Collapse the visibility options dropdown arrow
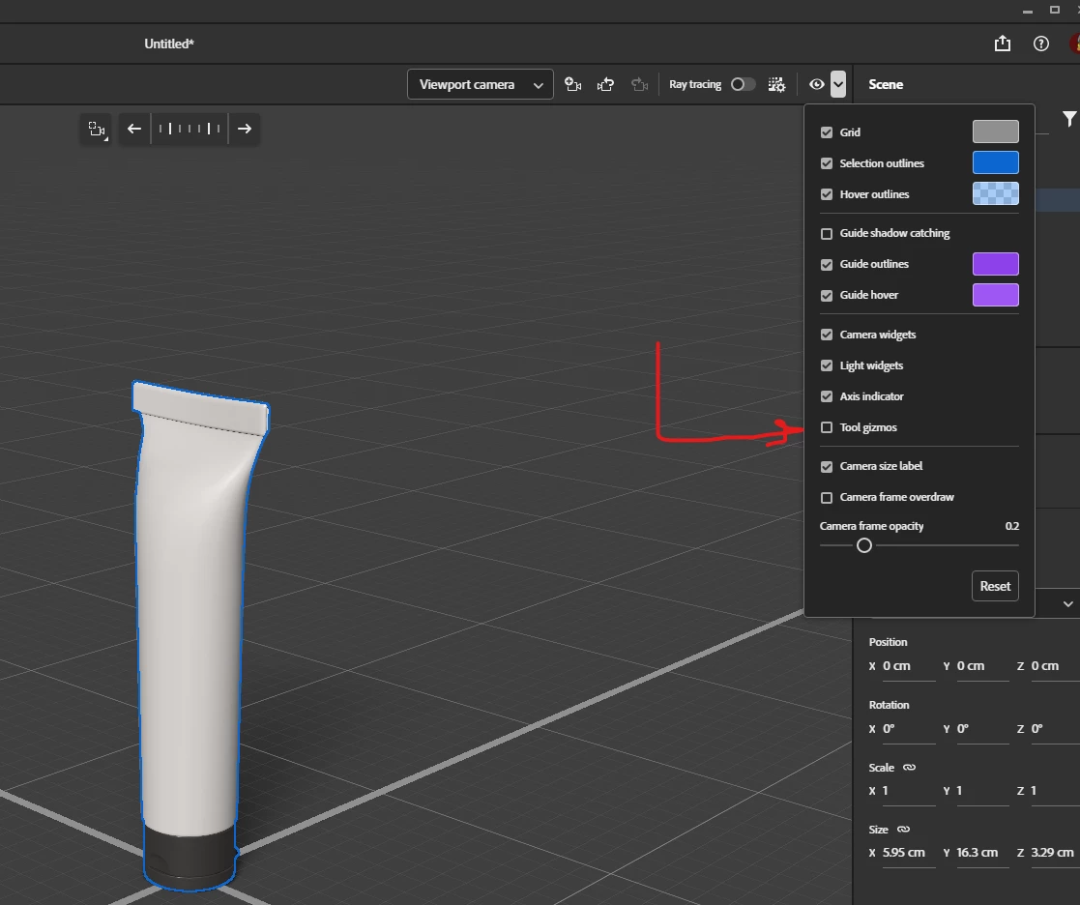 click(x=837, y=84)
